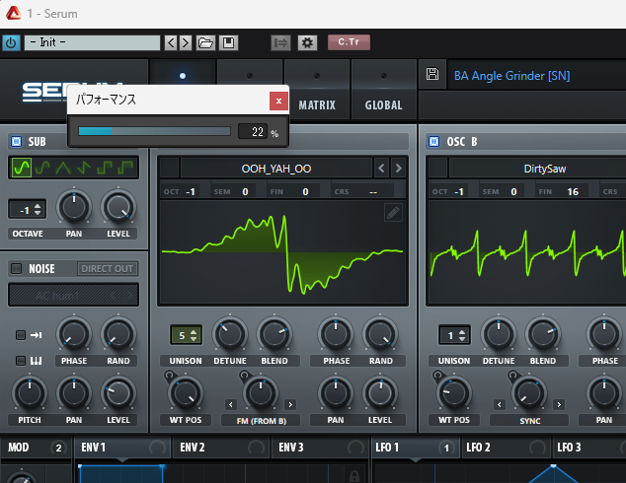Select the ENV 1 tab
The image size is (626, 483).
pos(122,448)
